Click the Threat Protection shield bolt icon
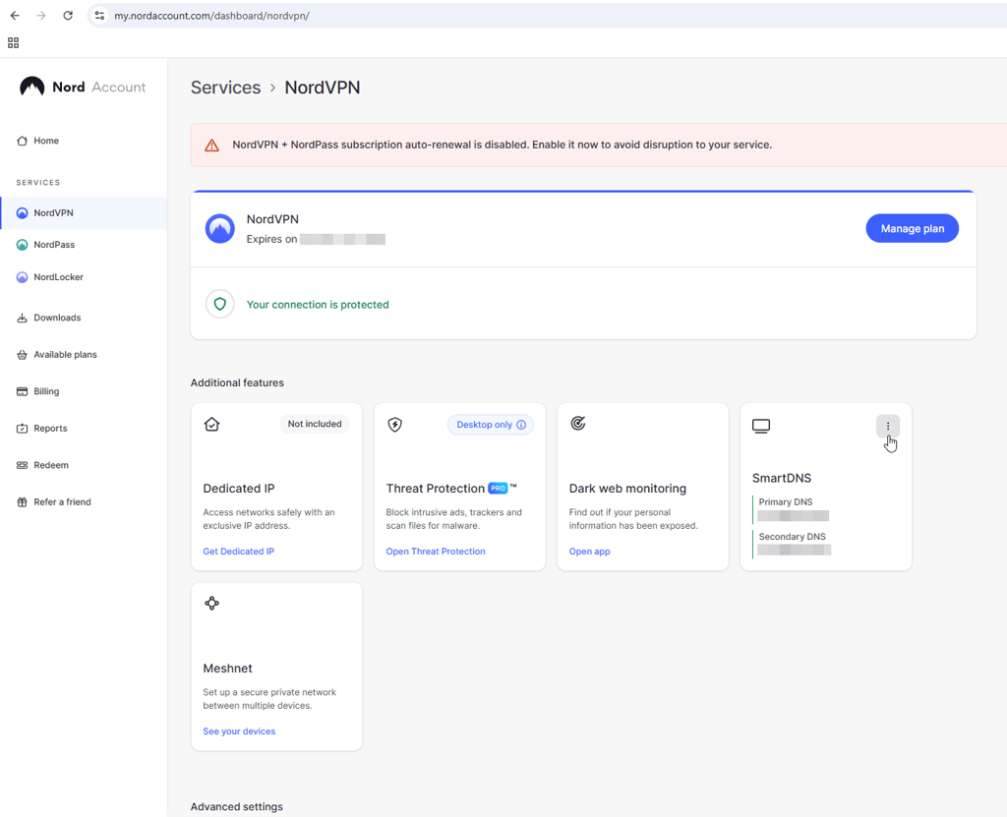 point(395,424)
